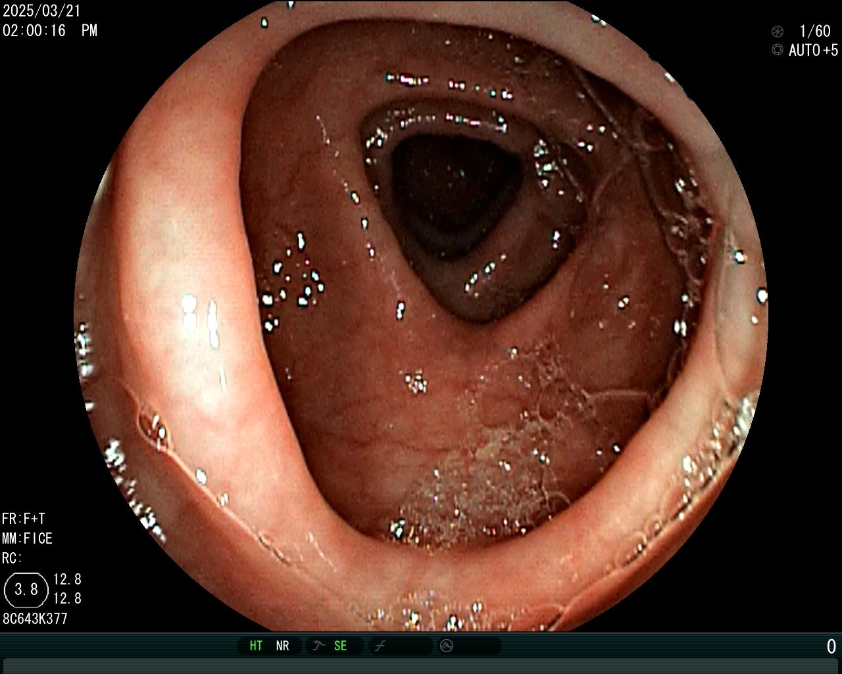Click the octagonal 3.8 scope diameter indicator
The width and height of the screenshot is (842, 674).
pyautogui.click(x=26, y=589)
